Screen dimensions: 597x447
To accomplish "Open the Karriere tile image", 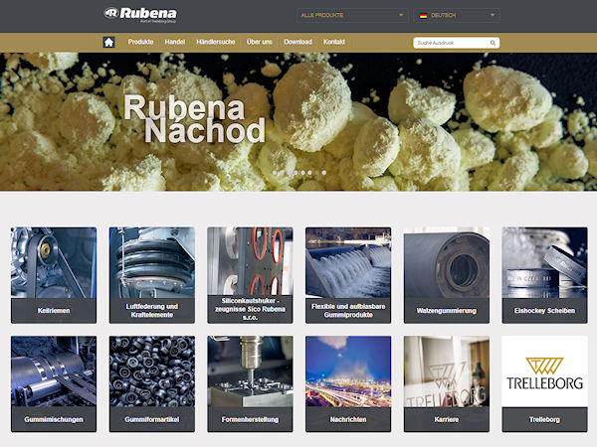I will (447, 372).
